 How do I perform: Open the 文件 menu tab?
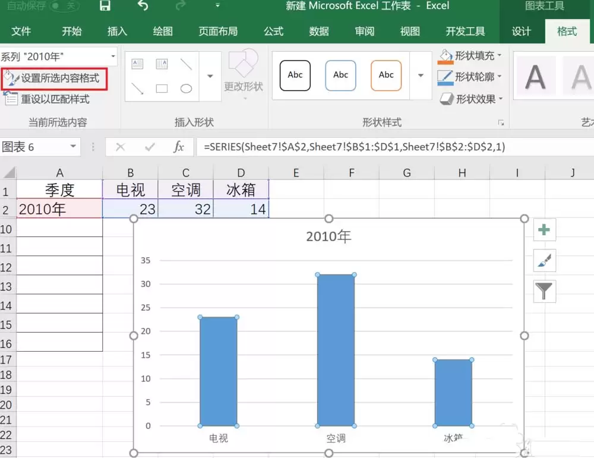(x=21, y=31)
